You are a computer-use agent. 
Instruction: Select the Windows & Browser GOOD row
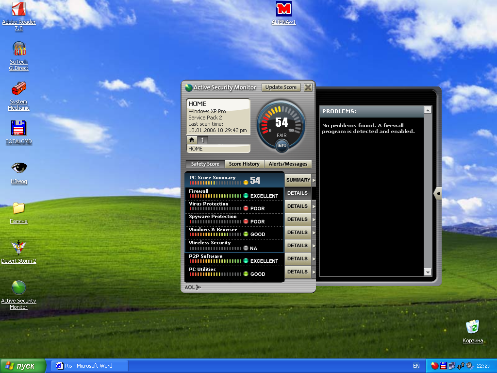pyautogui.click(x=234, y=233)
